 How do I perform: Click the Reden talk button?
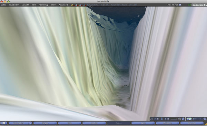(x=198, y=119)
